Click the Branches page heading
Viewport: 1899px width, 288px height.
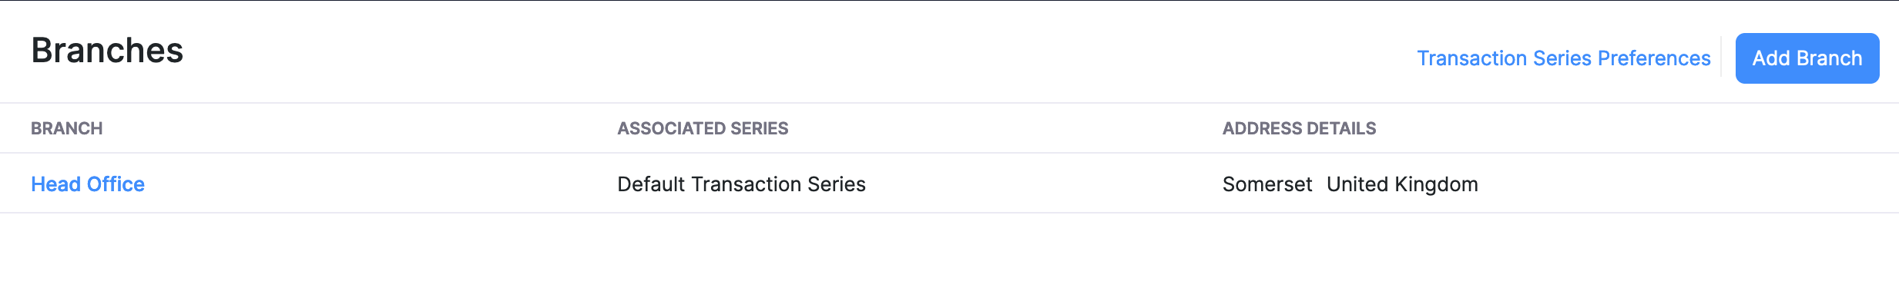click(107, 51)
